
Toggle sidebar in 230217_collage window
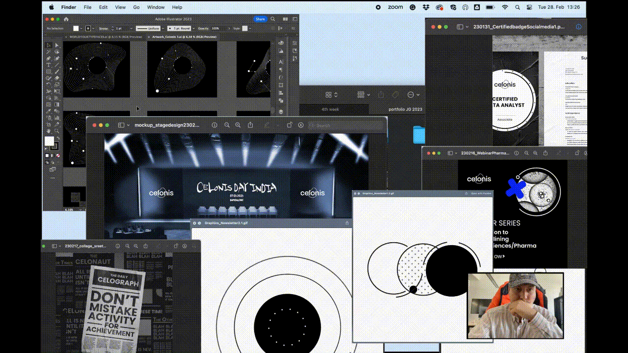[x=54, y=246]
